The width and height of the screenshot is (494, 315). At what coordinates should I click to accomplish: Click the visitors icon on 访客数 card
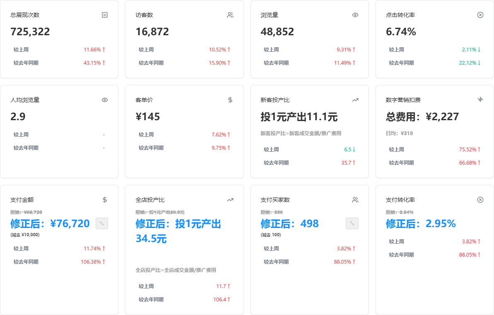point(230,15)
